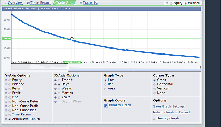Viewport: 221px width, 127px height.
Task: Click info icon beside Days X-axis option
Action: pyautogui.click(x=56, y=84)
